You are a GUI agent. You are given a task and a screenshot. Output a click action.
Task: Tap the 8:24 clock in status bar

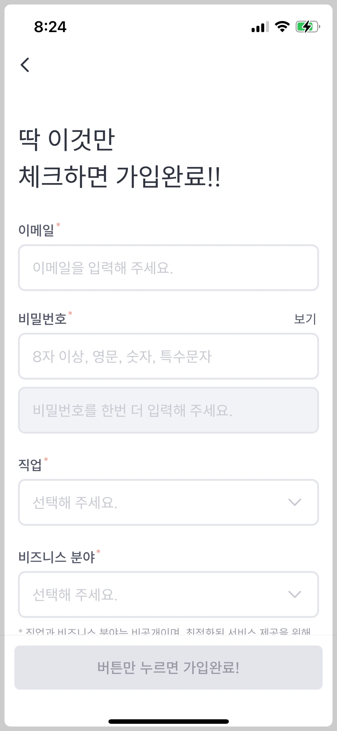[x=50, y=27]
